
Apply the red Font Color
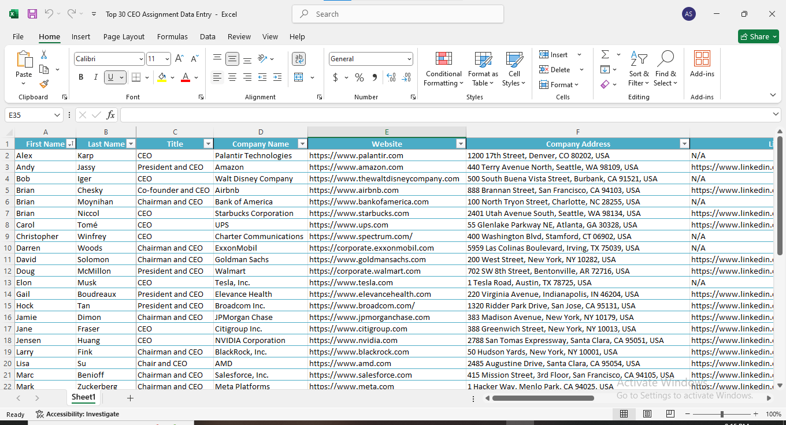(x=186, y=77)
